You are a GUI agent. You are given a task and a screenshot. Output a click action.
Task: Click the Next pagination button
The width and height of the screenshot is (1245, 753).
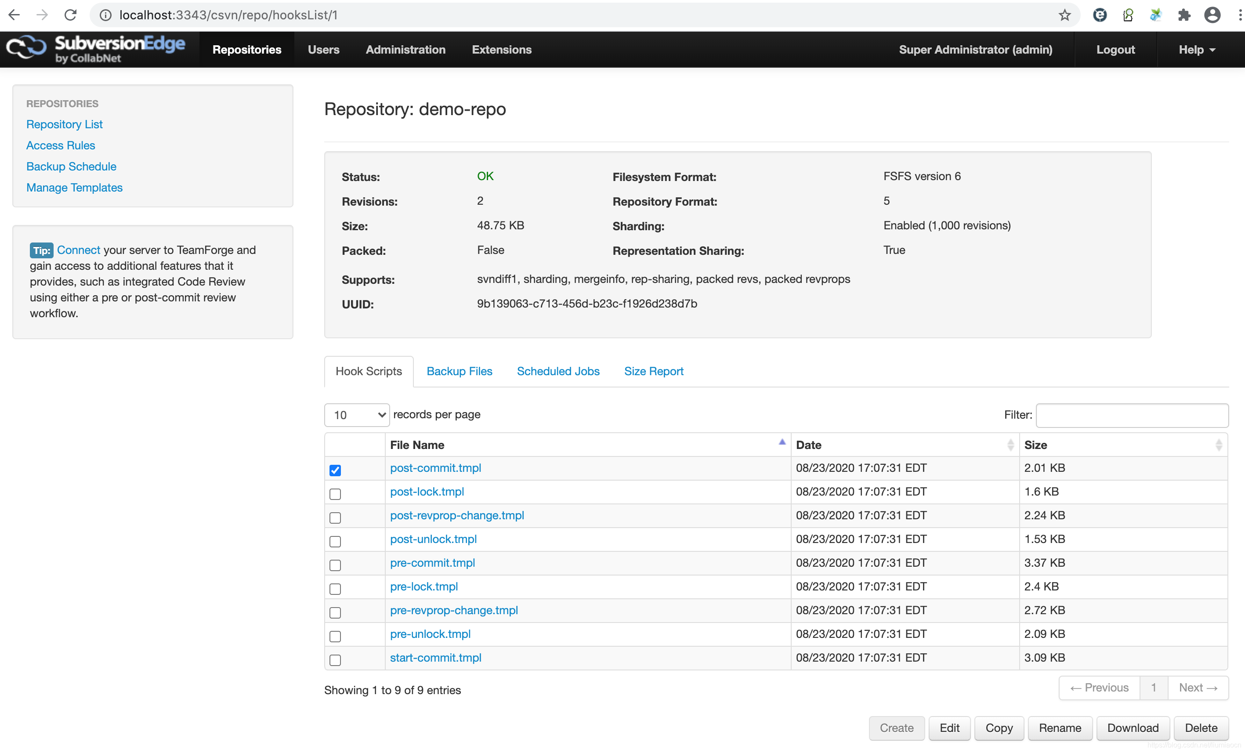click(1198, 687)
